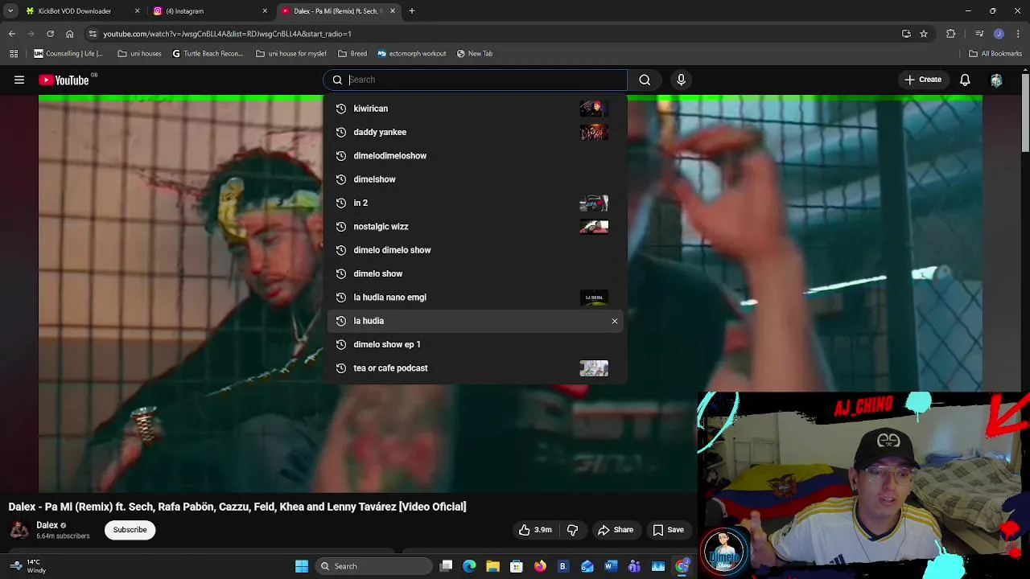Image resolution: width=1030 pixels, height=579 pixels.
Task: Choose the highlighted 'la hudia' suggestion
Action: click(476, 321)
